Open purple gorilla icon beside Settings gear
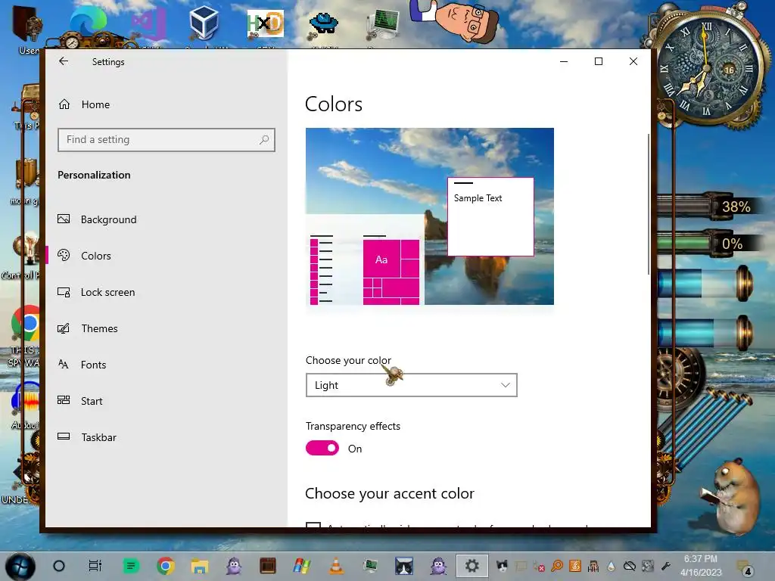 (x=438, y=566)
